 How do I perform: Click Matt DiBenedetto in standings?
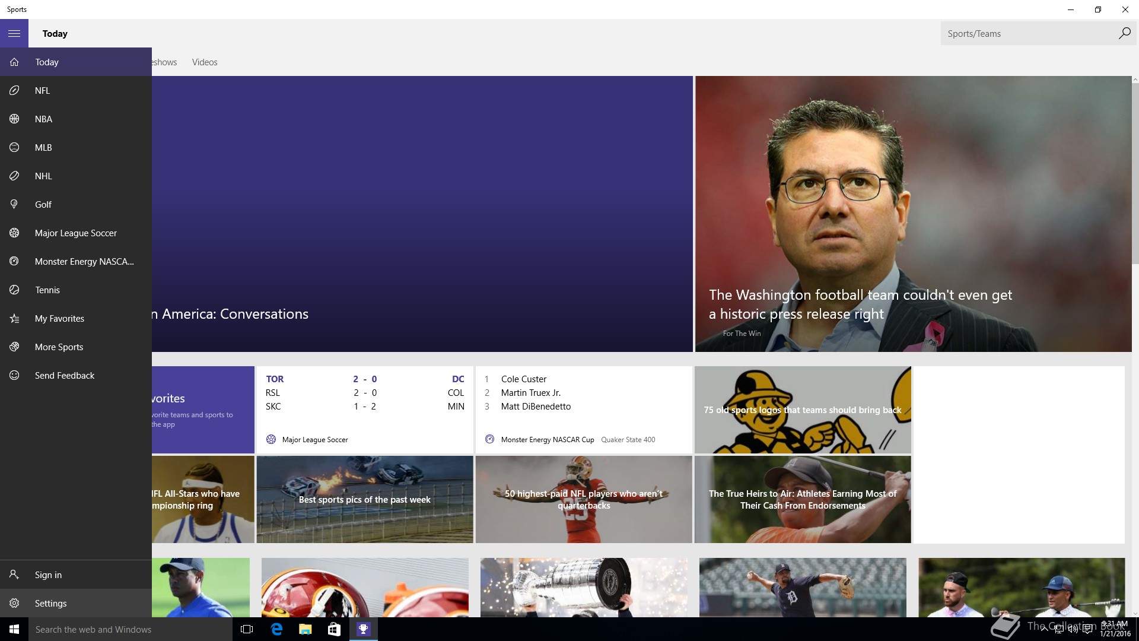(x=536, y=406)
